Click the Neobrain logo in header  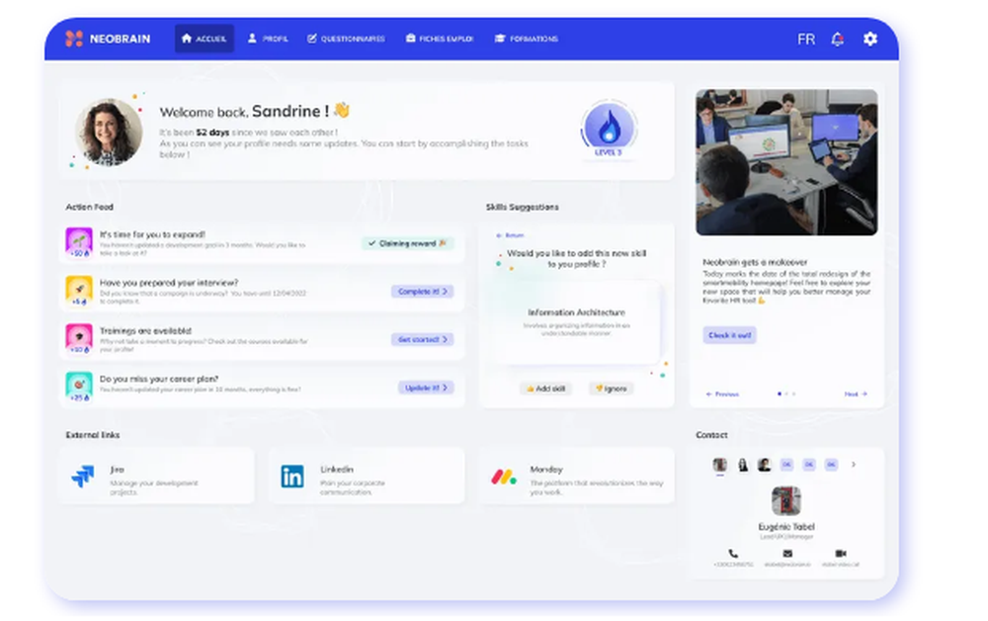(x=108, y=39)
